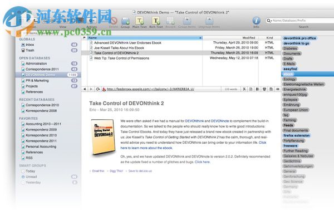Click the Record toolbar icon
The image size is (334, 210).
click(x=170, y=21)
